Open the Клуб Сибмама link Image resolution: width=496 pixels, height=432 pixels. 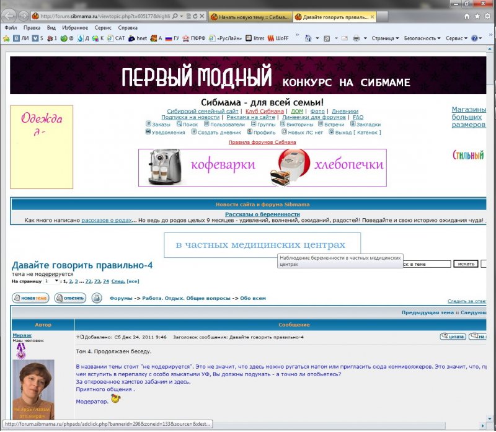(x=265, y=112)
